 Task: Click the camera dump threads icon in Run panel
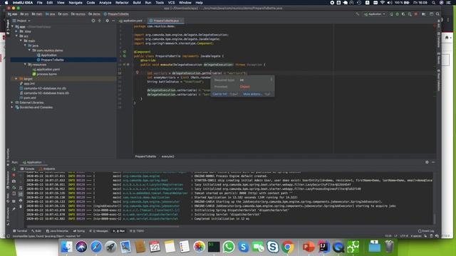14,181
